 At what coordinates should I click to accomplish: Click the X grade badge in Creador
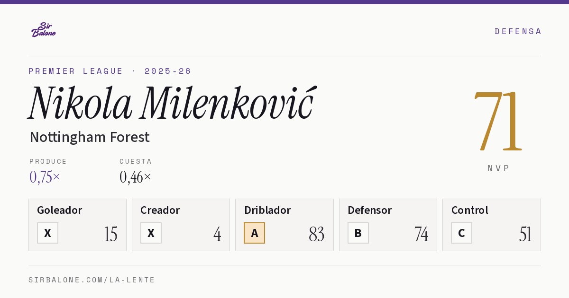pyautogui.click(x=151, y=233)
